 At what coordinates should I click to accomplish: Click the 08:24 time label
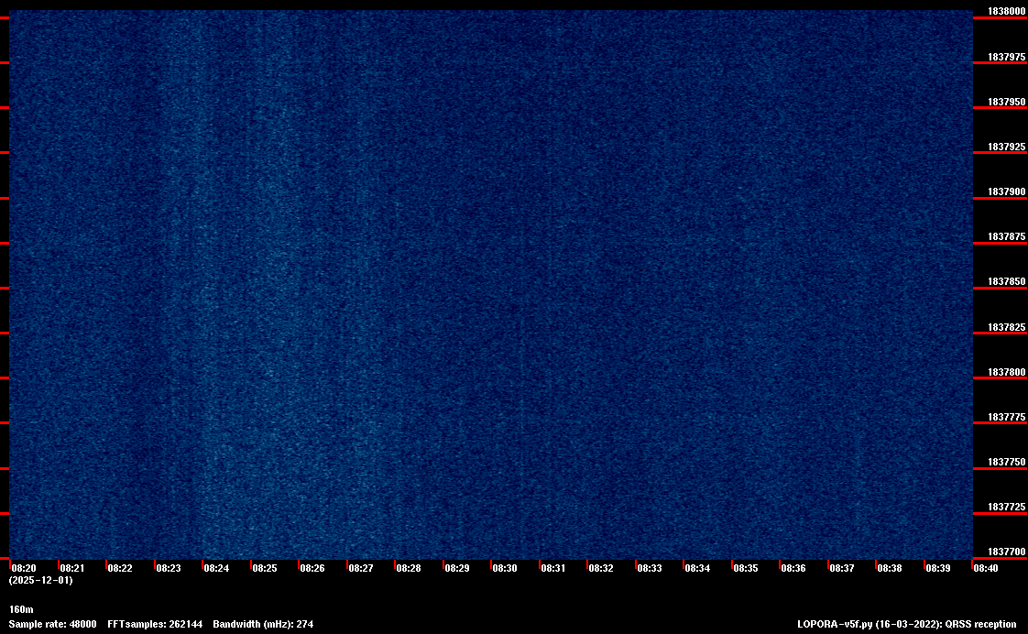point(216,568)
